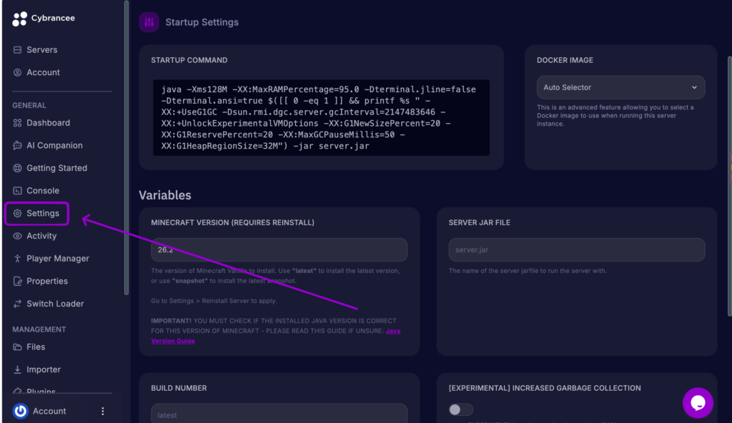Click the Switch Loader arrows icon
The image size is (732, 423).
tap(17, 304)
